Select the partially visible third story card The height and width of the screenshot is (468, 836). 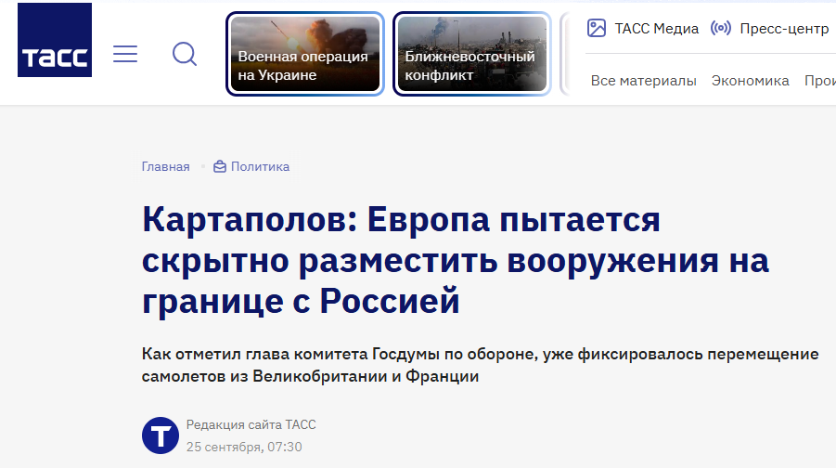point(564,54)
